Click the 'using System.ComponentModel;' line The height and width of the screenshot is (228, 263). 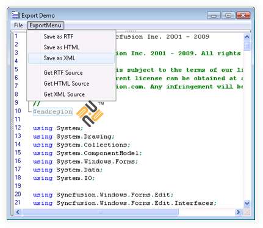click(87, 153)
